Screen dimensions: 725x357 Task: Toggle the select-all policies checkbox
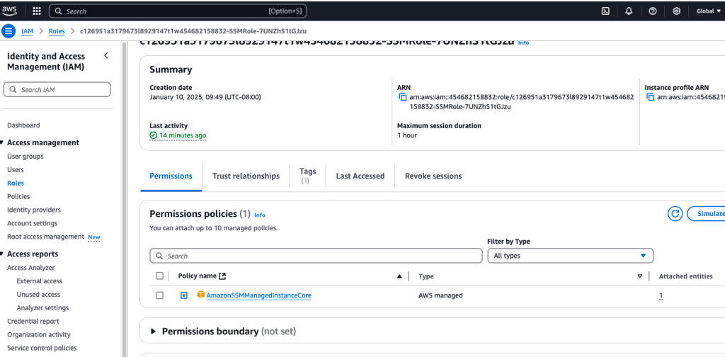coord(159,276)
